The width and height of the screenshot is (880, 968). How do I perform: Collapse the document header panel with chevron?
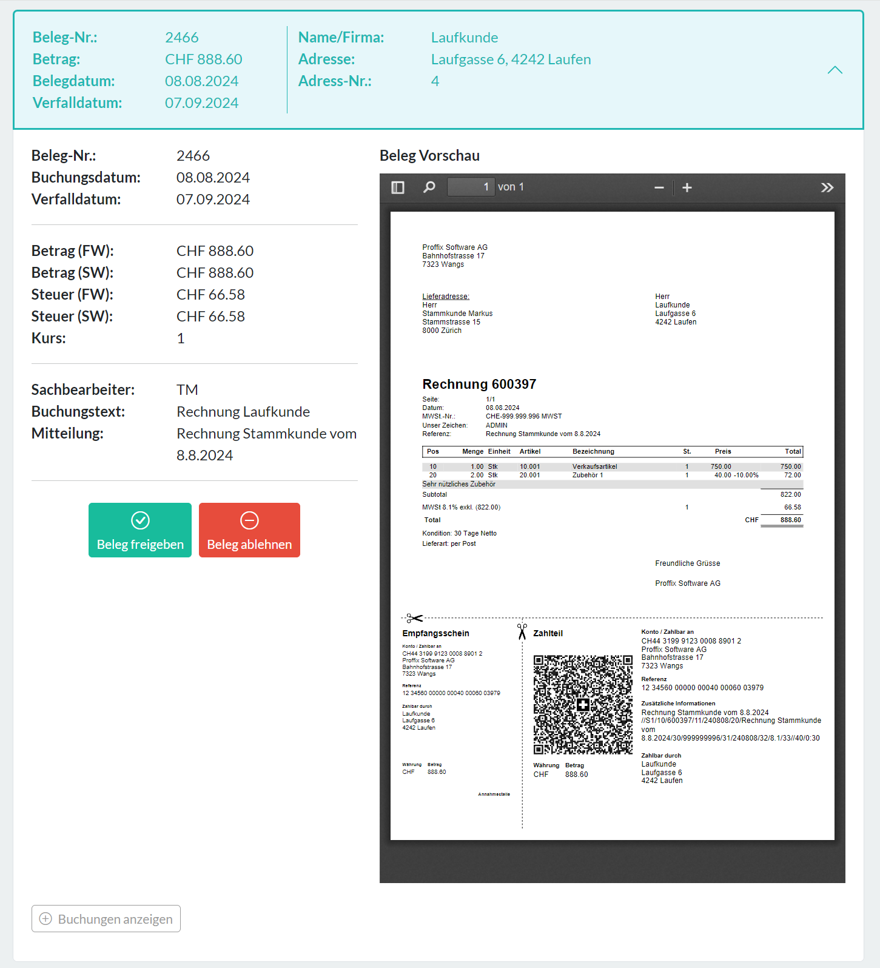(x=835, y=70)
